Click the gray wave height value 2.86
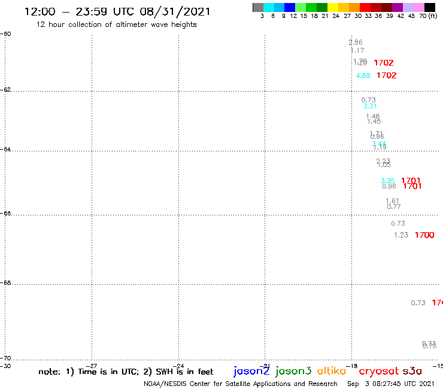 [x=356, y=42]
